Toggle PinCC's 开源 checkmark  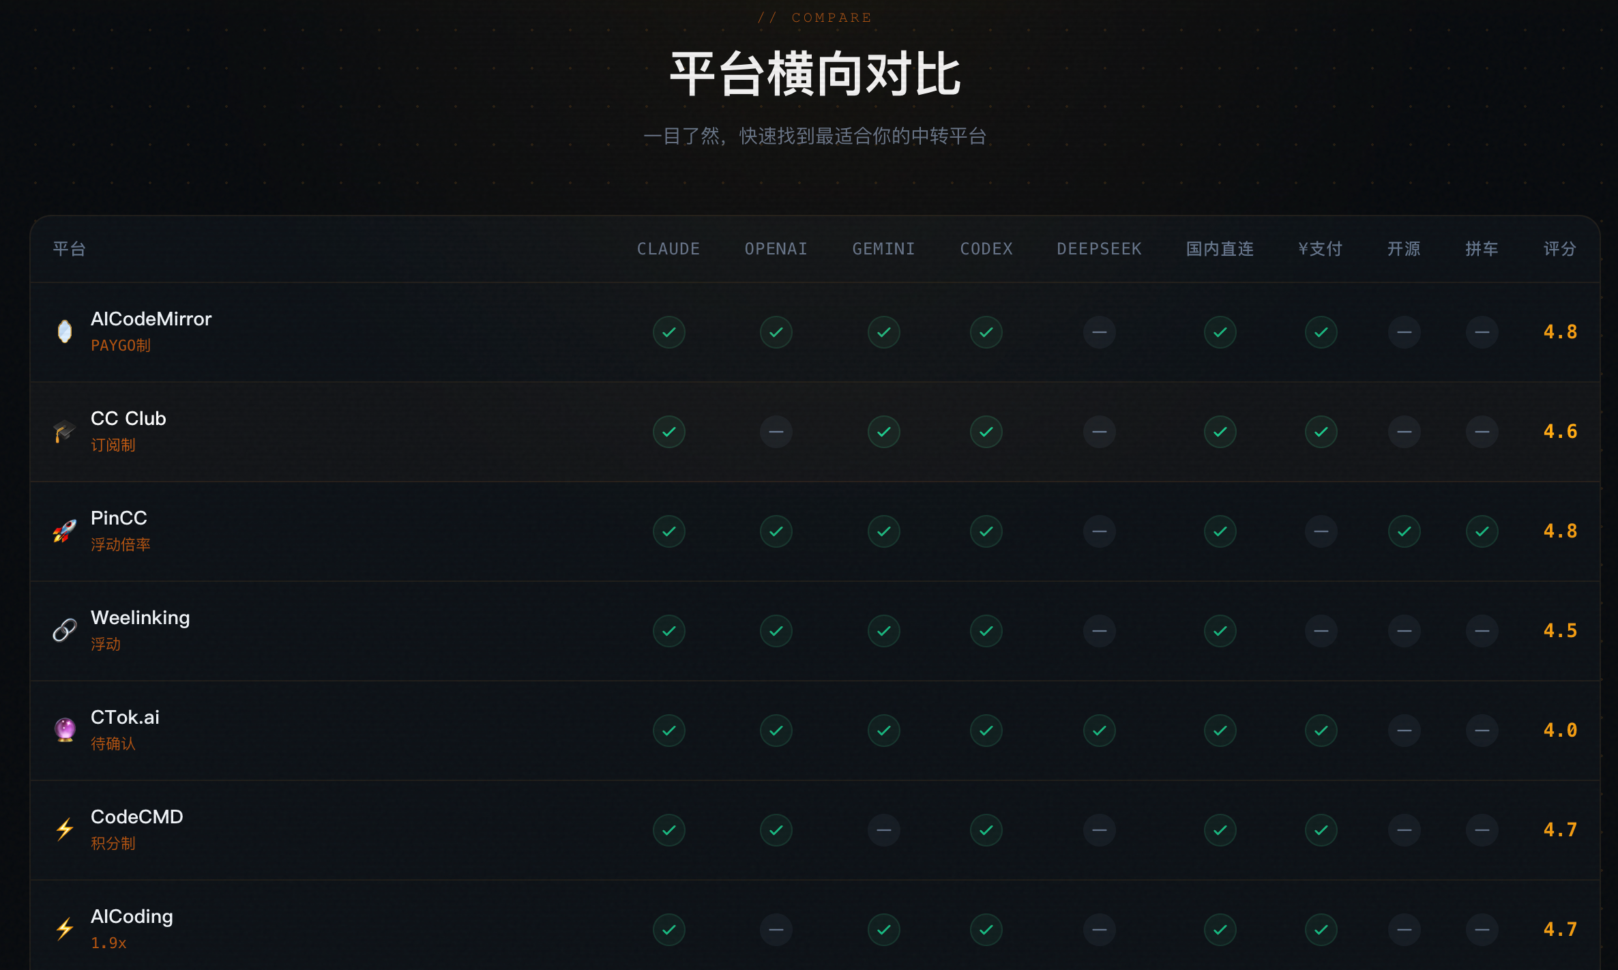(1403, 531)
